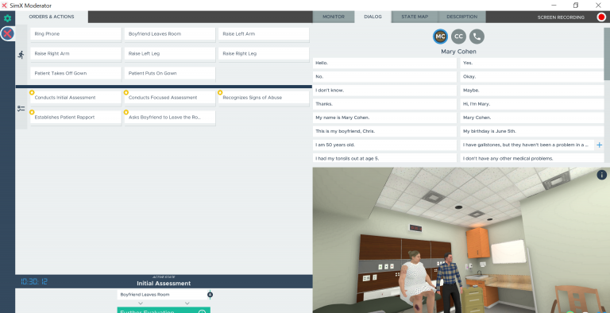
Task: Open the Monitor tab
Action: pos(334,17)
